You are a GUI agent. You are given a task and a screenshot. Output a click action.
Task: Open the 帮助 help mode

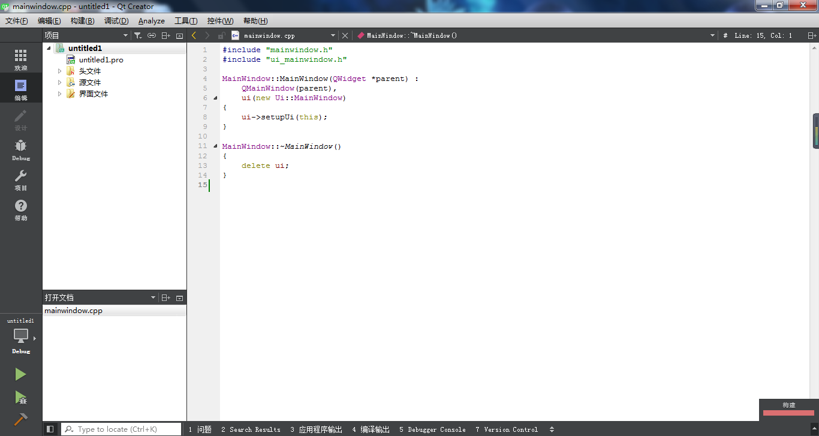[21, 209]
